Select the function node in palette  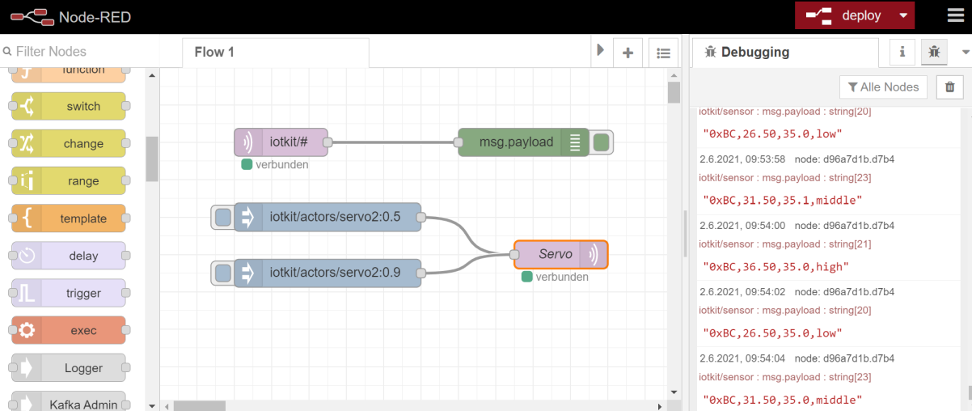point(69,74)
